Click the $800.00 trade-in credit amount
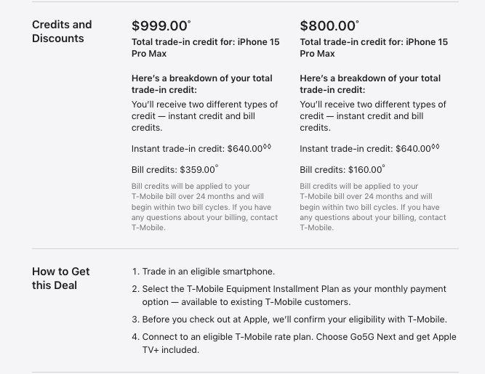Image resolution: width=485 pixels, height=374 pixels. coord(328,27)
